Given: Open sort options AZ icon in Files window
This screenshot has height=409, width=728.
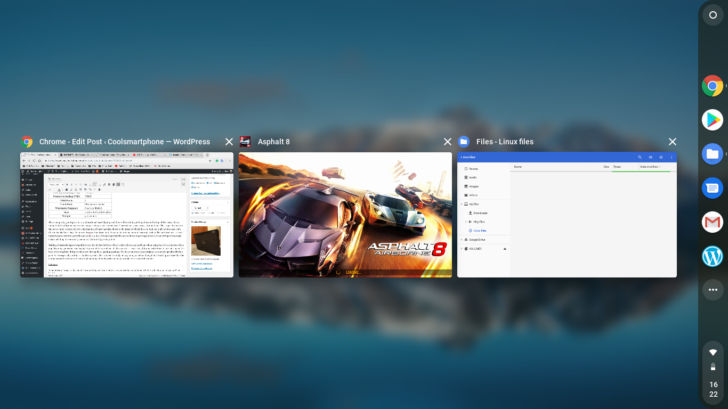Looking at the screenshot, I should (x=661, y=157).
